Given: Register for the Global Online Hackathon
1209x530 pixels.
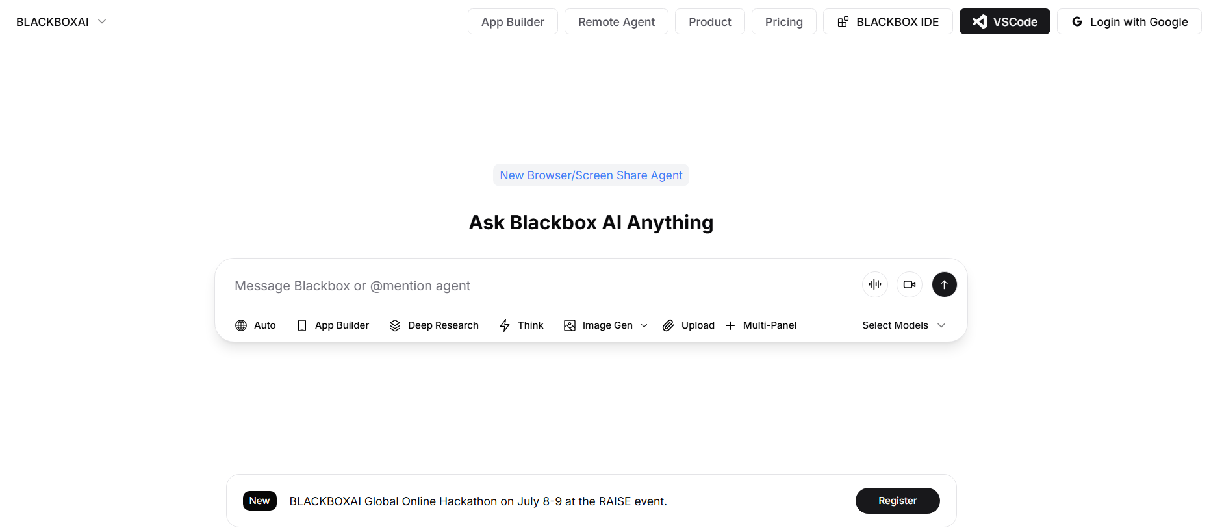Looking at the screenshot, I should (x=897, y=501).
